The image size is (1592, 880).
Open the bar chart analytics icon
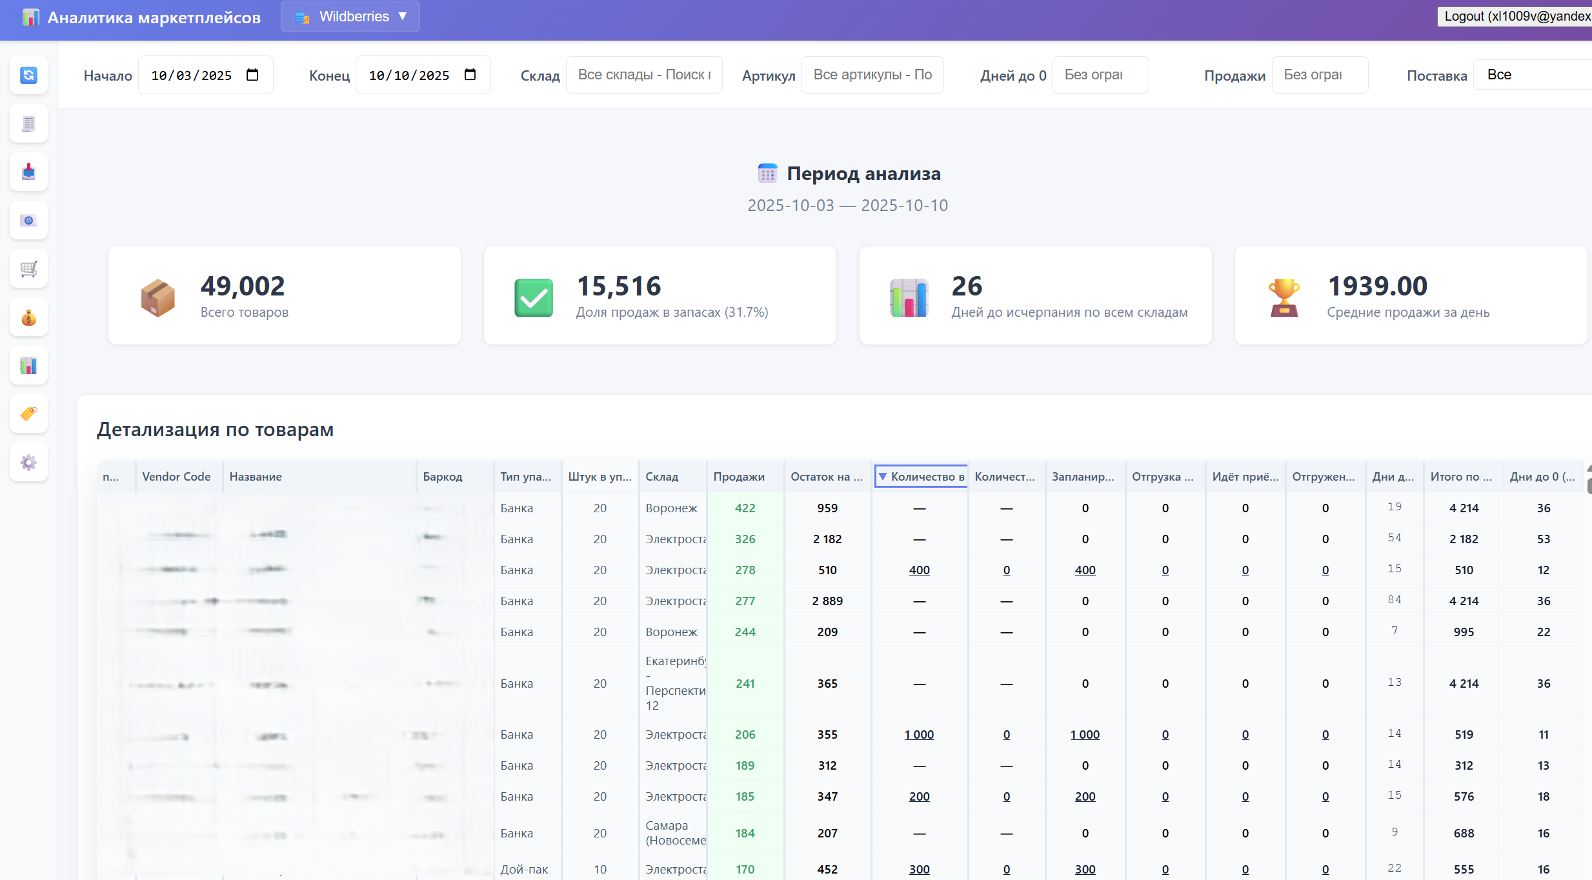pyautogui.click(x=28, y=365)
